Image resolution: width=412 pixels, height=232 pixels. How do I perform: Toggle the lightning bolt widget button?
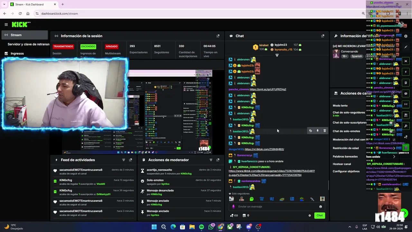[406, 72]
